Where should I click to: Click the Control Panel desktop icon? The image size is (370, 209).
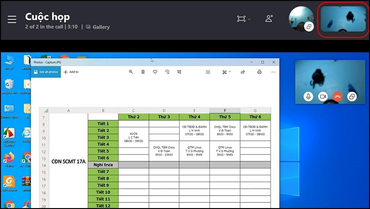coord(9,111)
